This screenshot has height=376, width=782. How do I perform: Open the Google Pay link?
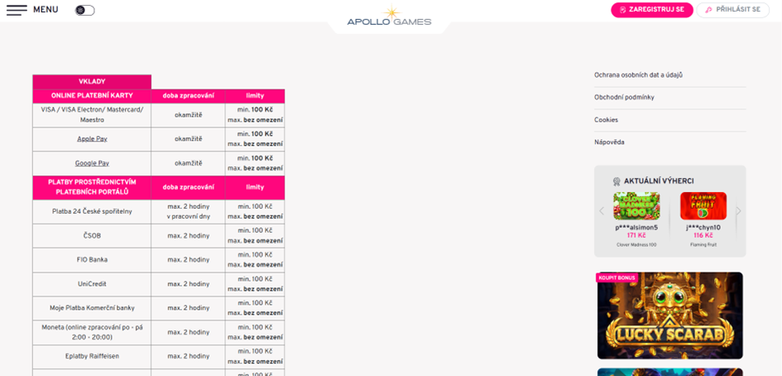click(x=92, y=163)
